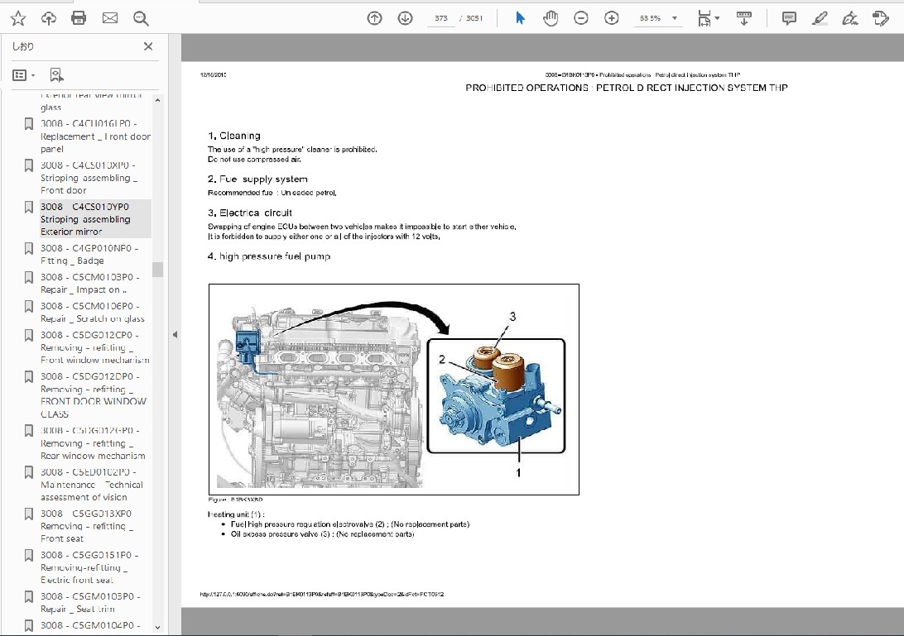The image size is (904, 636).
Task: Choose the hand pan tool
Action: 551,18
